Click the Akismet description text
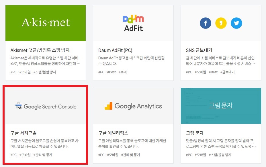The height and width of the screenshot is (167, 266). coord(45,61)
